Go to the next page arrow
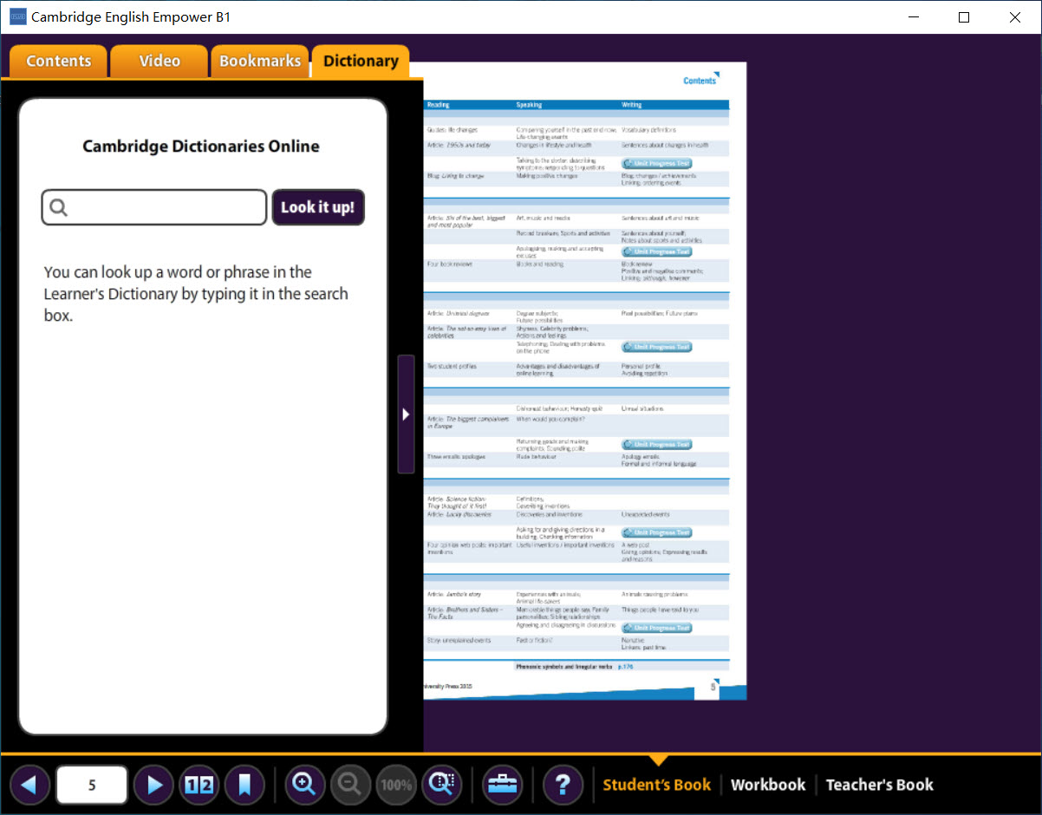1042x815 pixels. (154, 786)
